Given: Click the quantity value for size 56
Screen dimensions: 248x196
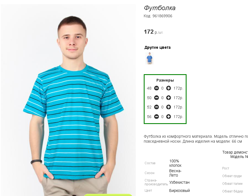Looking at the screenshot, I should click(x=162, y=117).
